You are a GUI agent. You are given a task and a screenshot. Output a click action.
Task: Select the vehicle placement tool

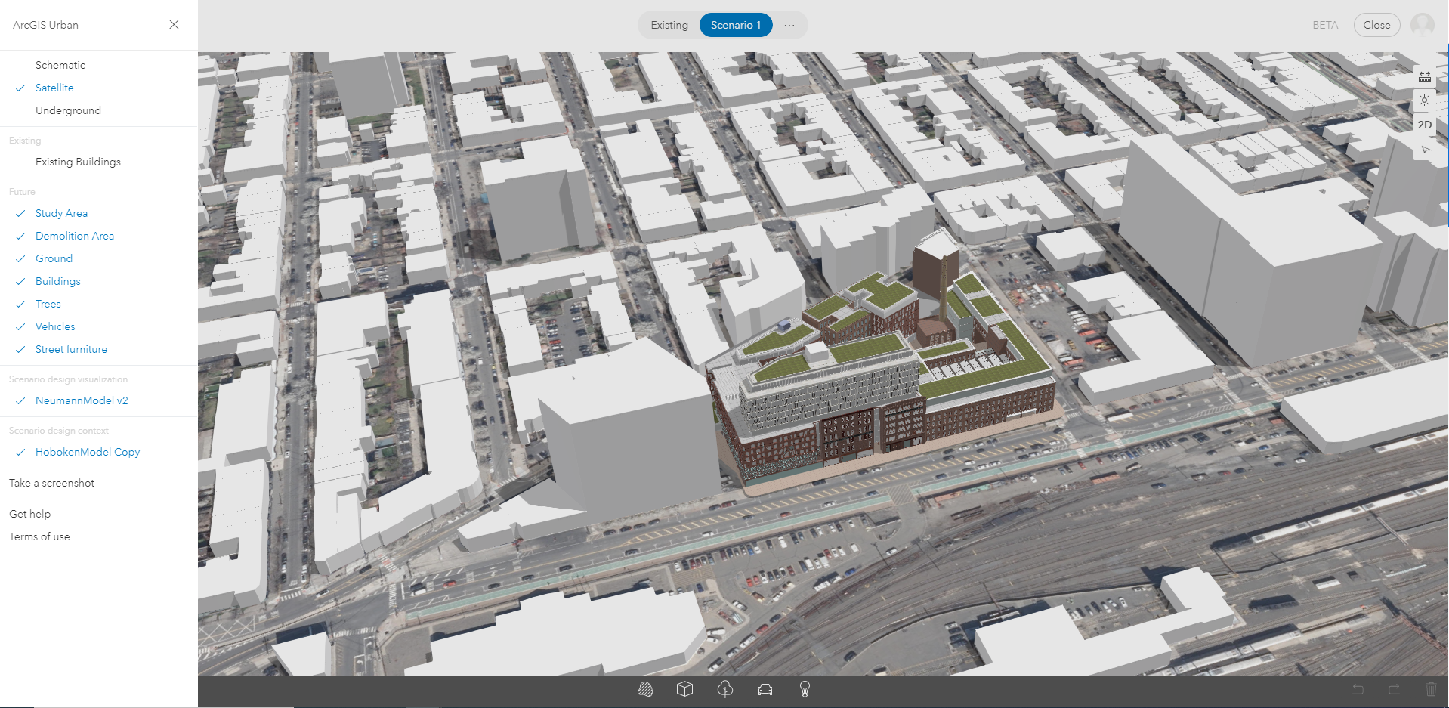point(765,689)
